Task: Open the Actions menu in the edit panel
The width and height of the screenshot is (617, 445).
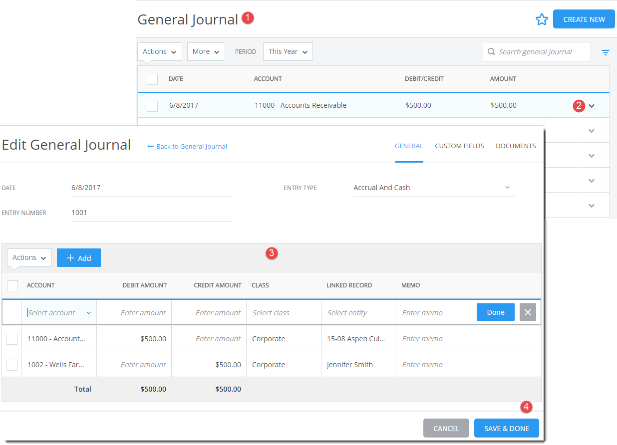Action: pos(29,257)
